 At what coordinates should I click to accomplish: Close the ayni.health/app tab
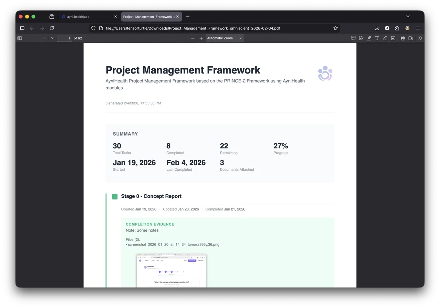click(115, 16)
